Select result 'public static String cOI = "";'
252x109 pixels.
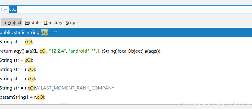[x=126, y=32]
